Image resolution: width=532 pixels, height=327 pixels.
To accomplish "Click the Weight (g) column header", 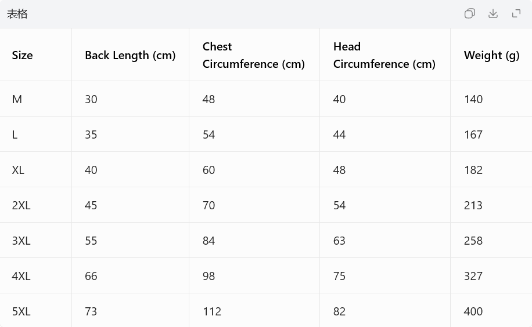I will [x=491, y=55].
